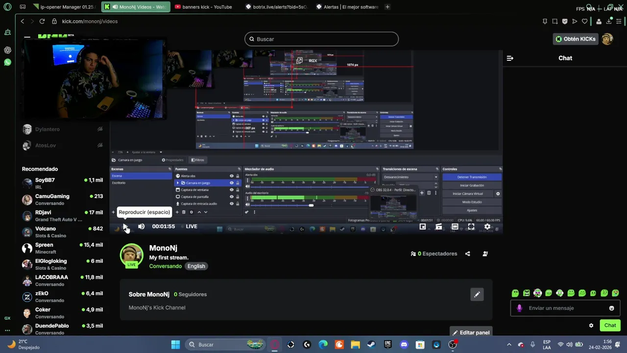Open File Explorer from the taskbar

click(356, 345)
